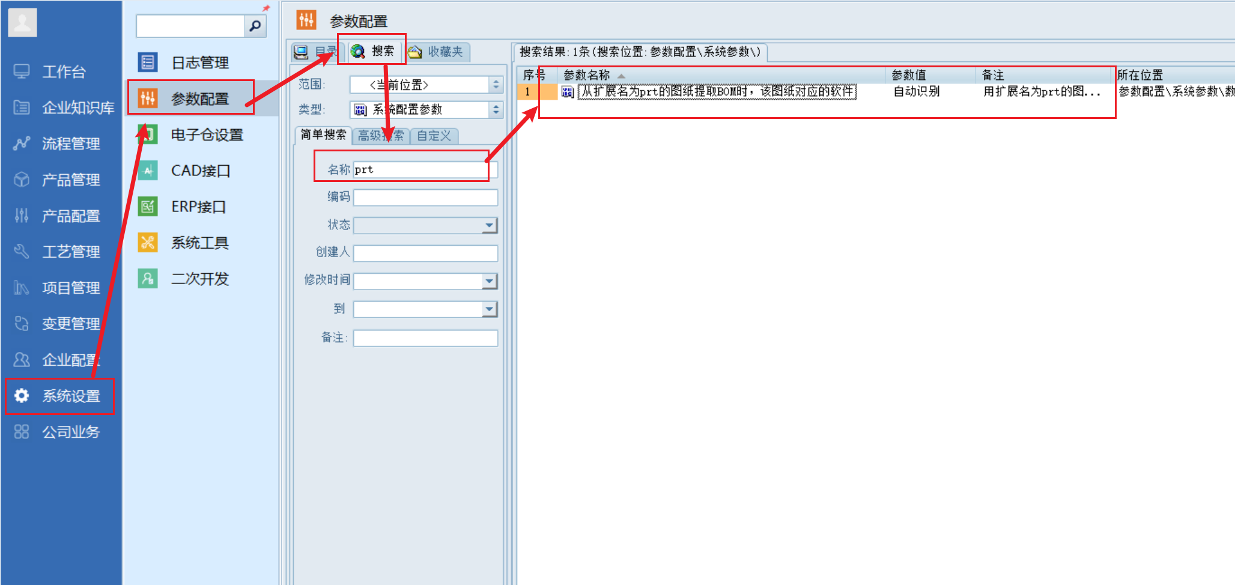Click 用扩展名为prt的图 remark cell
This screenshot has width=1235, height=585.
tap(1042, 92)
